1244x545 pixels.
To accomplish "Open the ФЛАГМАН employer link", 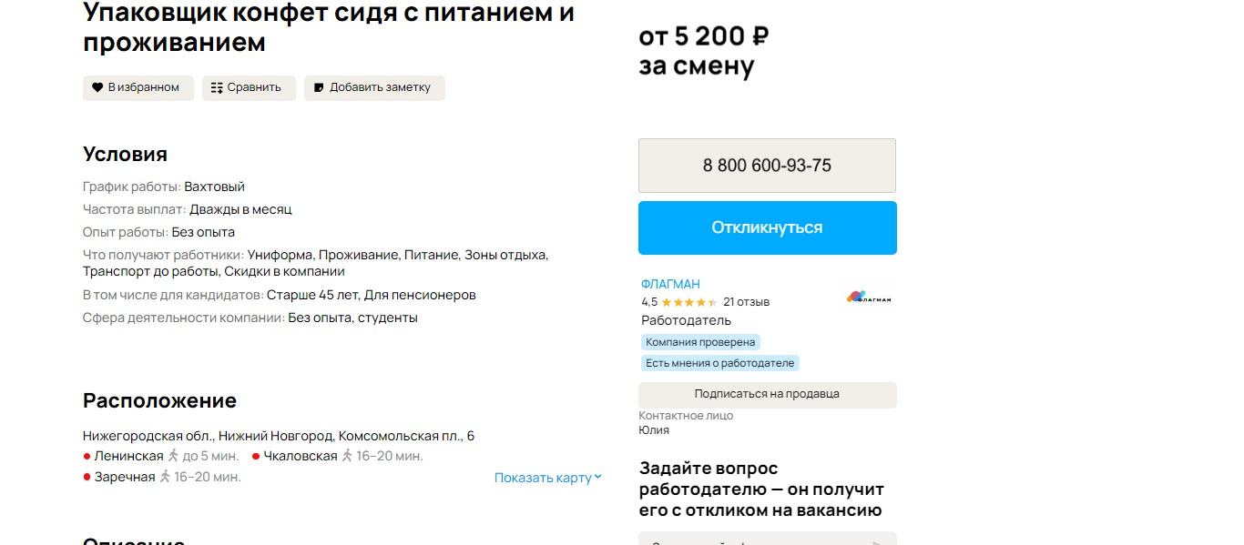I will (670, 284).
